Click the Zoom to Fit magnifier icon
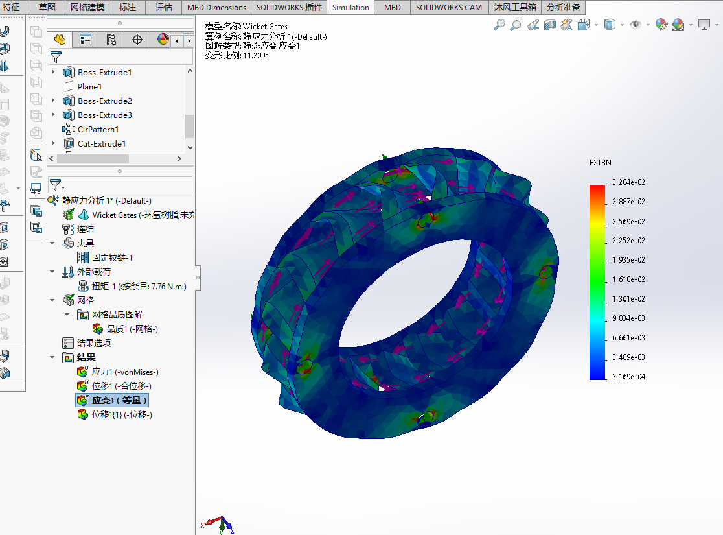The height and width of the screenshot is (535, 723). coord(499,25)
